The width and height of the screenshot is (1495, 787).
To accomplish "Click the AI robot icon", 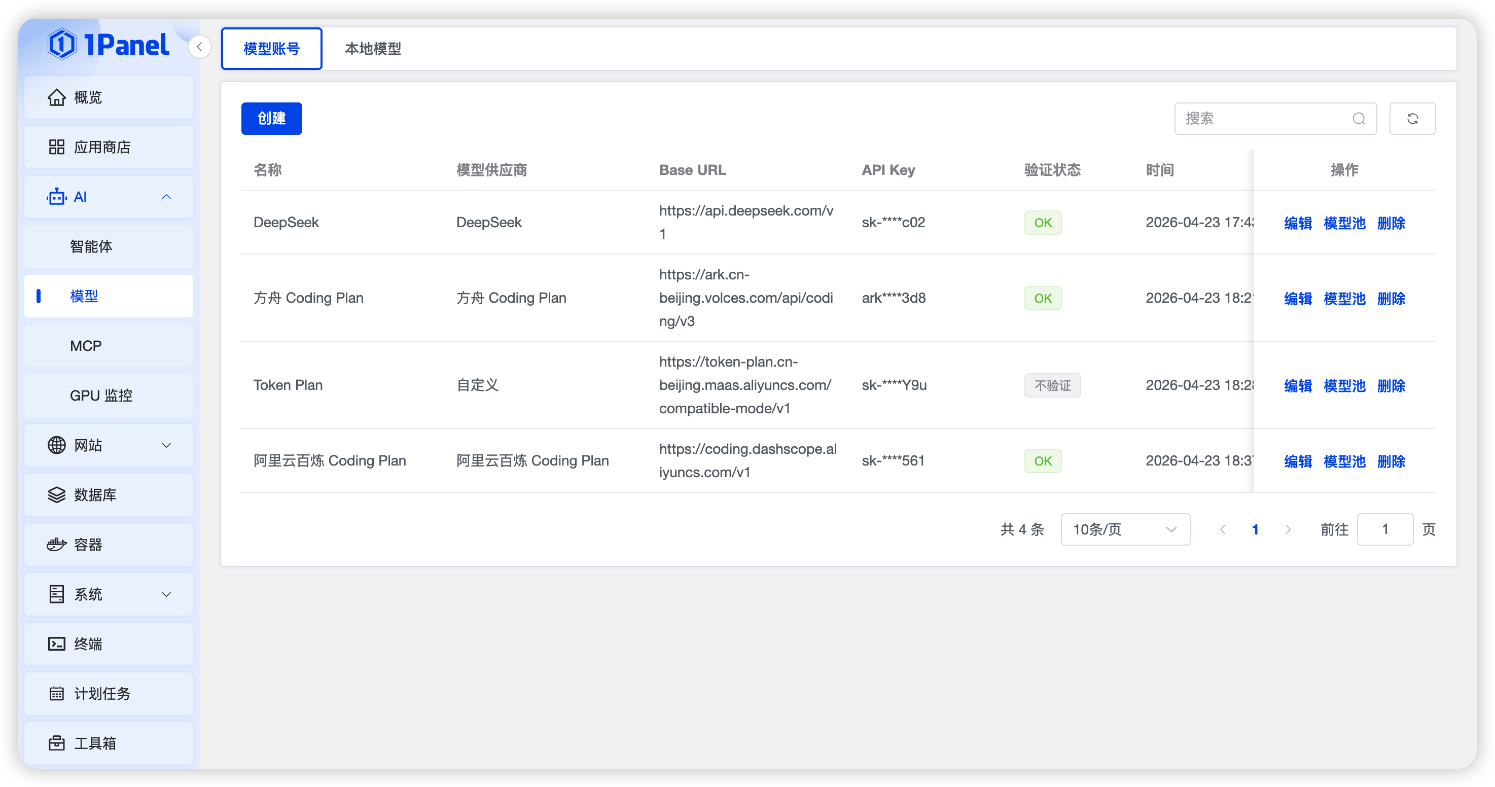I will click(56, 197).
